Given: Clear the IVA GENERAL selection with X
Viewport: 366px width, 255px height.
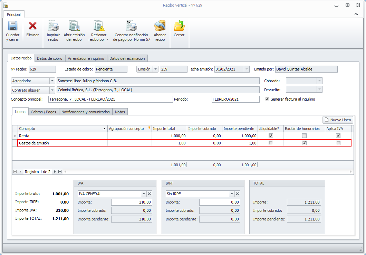Looking at the screenshot, I should tap(150, 194).
